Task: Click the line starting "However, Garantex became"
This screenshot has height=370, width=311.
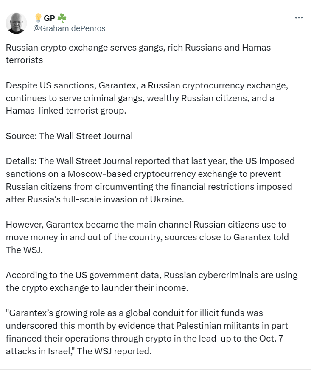Action: [x=146, y=225]
